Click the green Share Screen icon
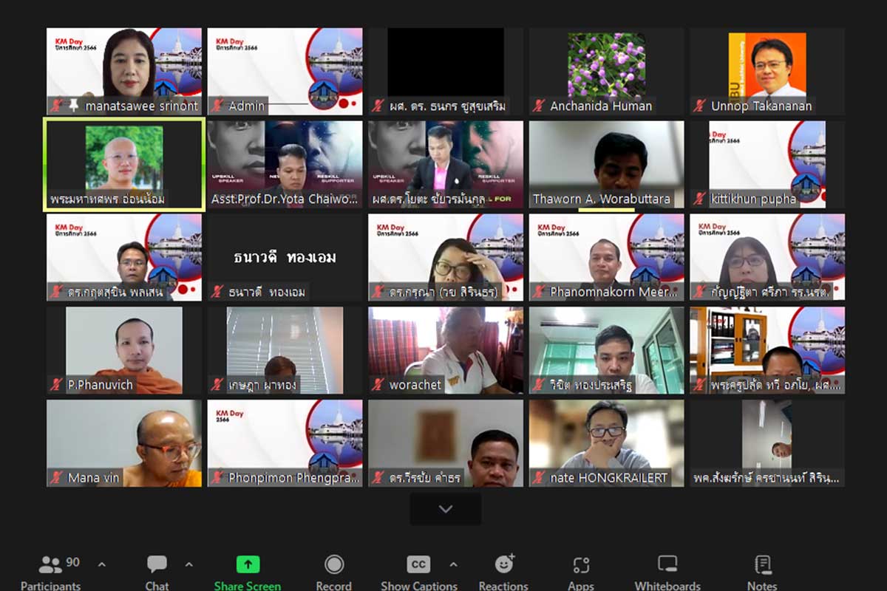This screenshot has width=887, height=591. click(x=248, y=564)
